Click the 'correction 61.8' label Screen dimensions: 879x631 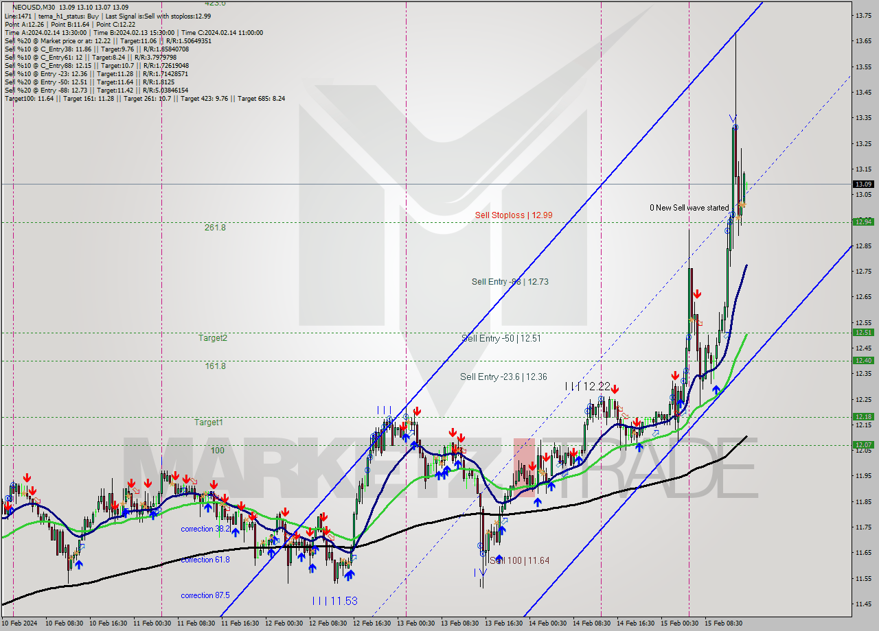[205, 560]
